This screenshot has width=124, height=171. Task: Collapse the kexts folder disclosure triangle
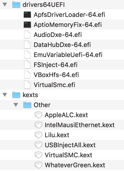coord(5,95)
